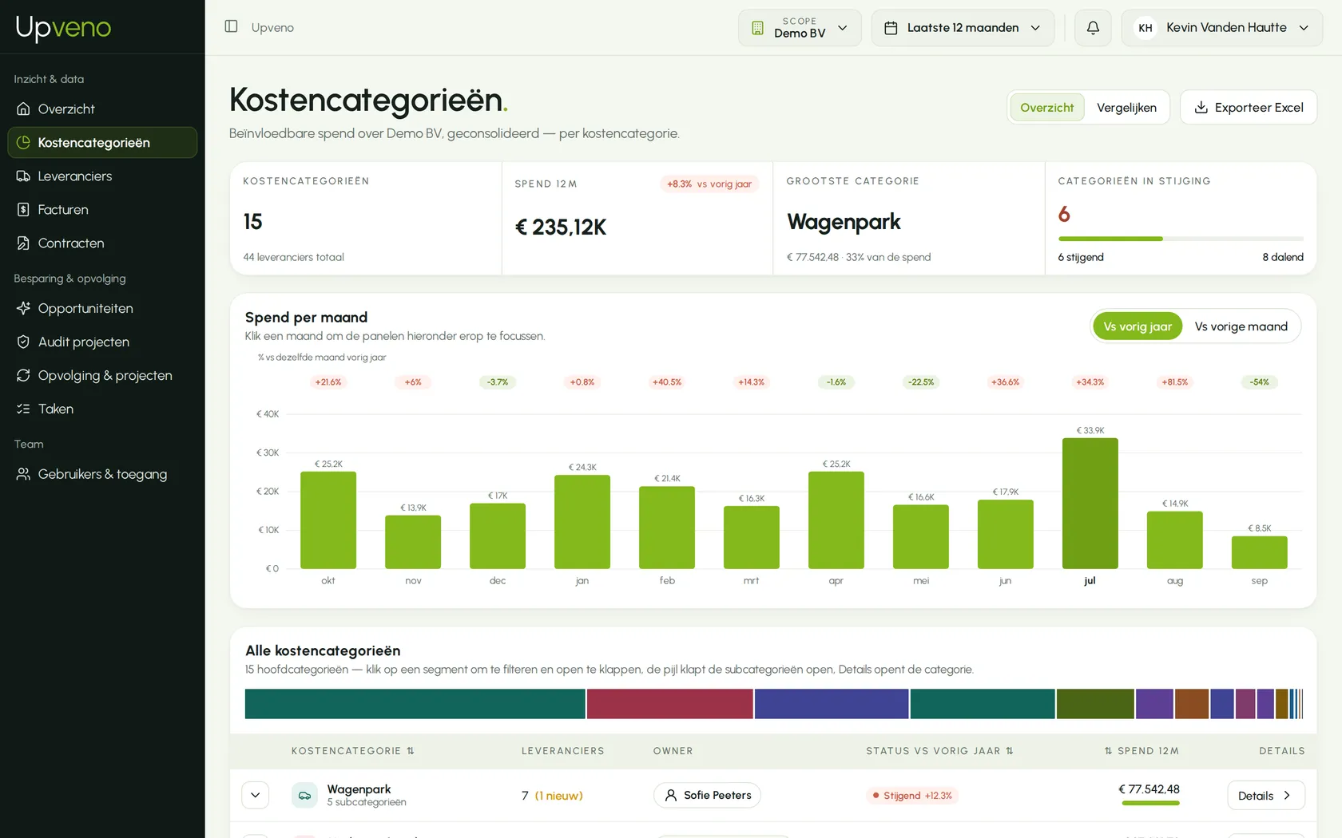Select the sep bar in the chart
The image size is (1342, 838).
point(1259,552)
